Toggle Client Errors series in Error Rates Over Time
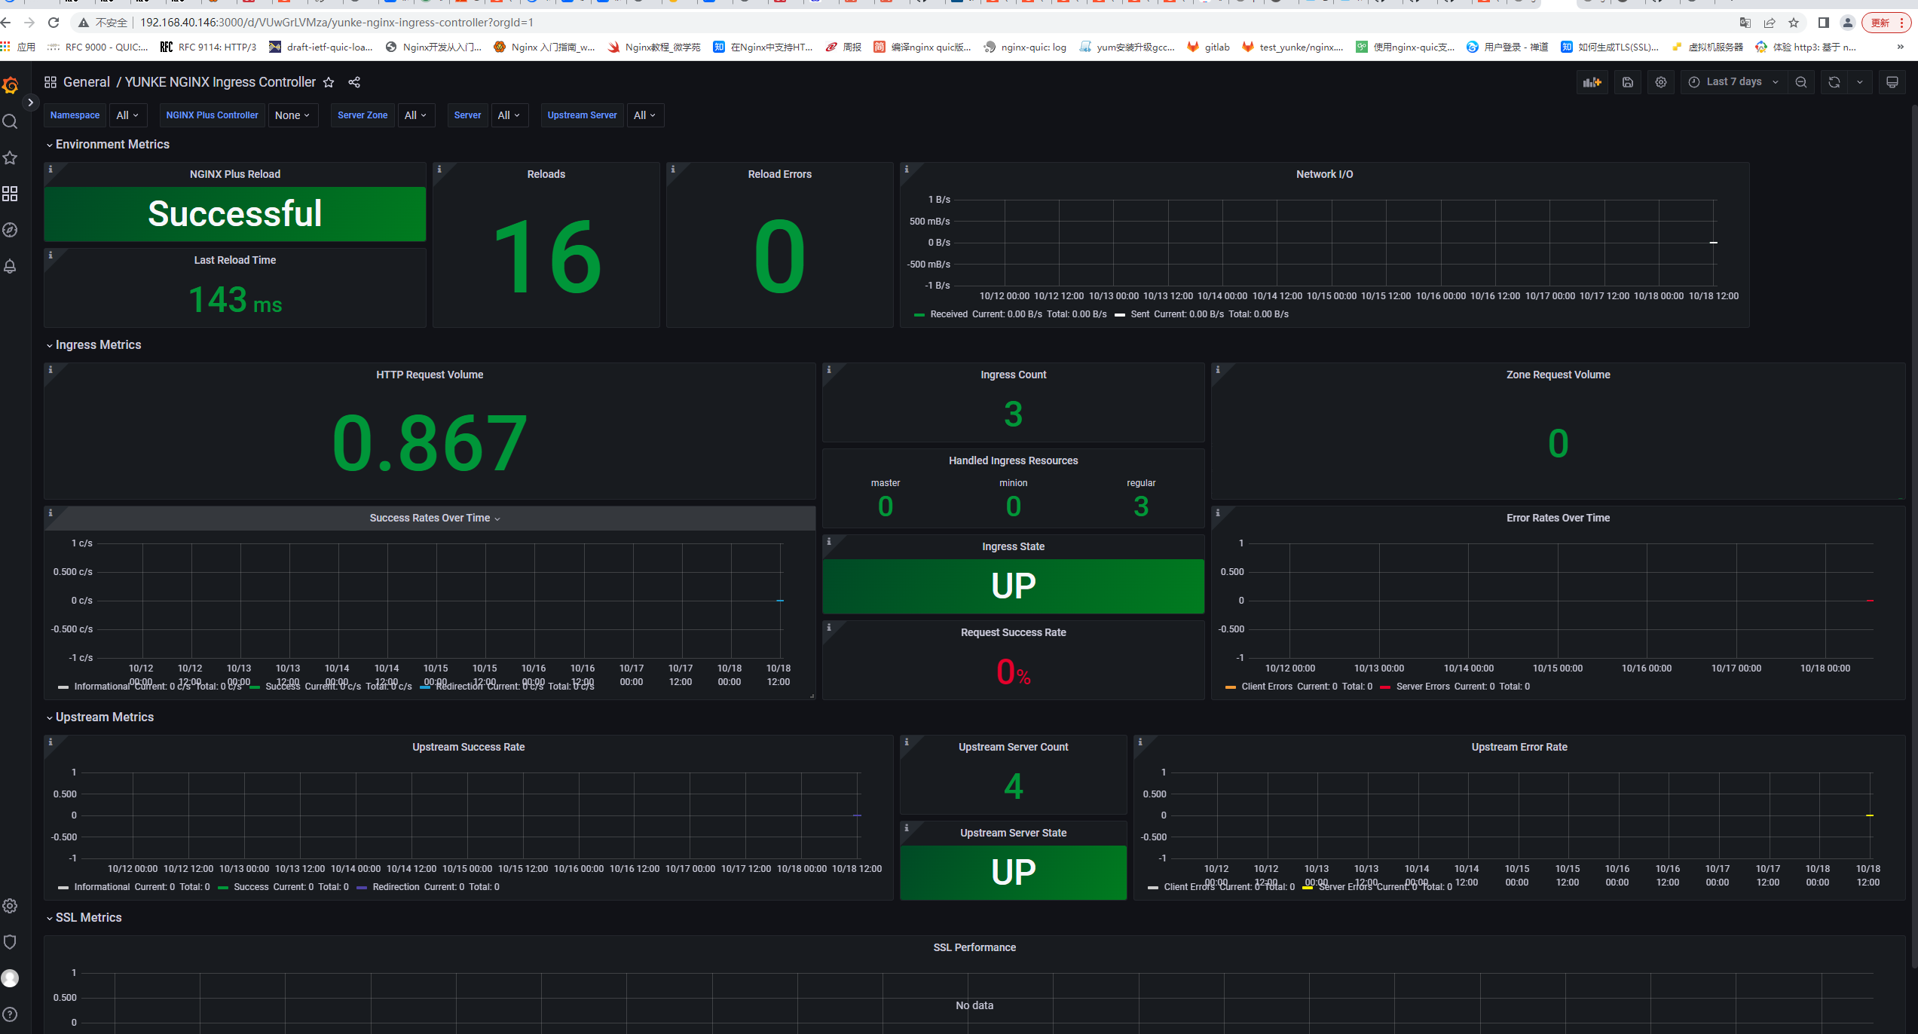The height and width of the screenshot is (1034, 1918). tap(1267, 687)
